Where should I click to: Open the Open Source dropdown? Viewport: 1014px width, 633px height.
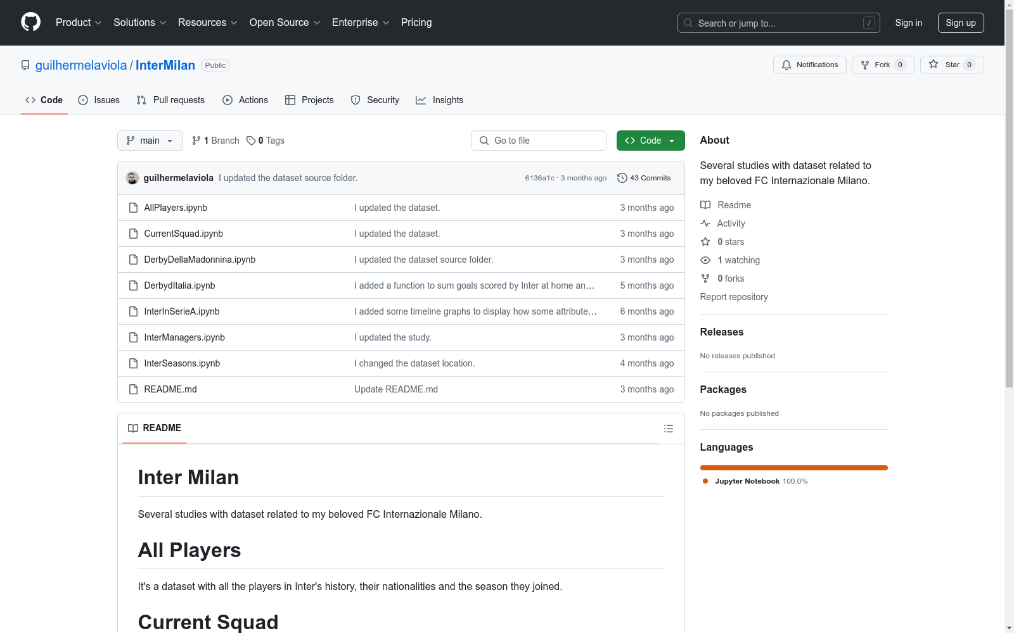tap(285, 23)
